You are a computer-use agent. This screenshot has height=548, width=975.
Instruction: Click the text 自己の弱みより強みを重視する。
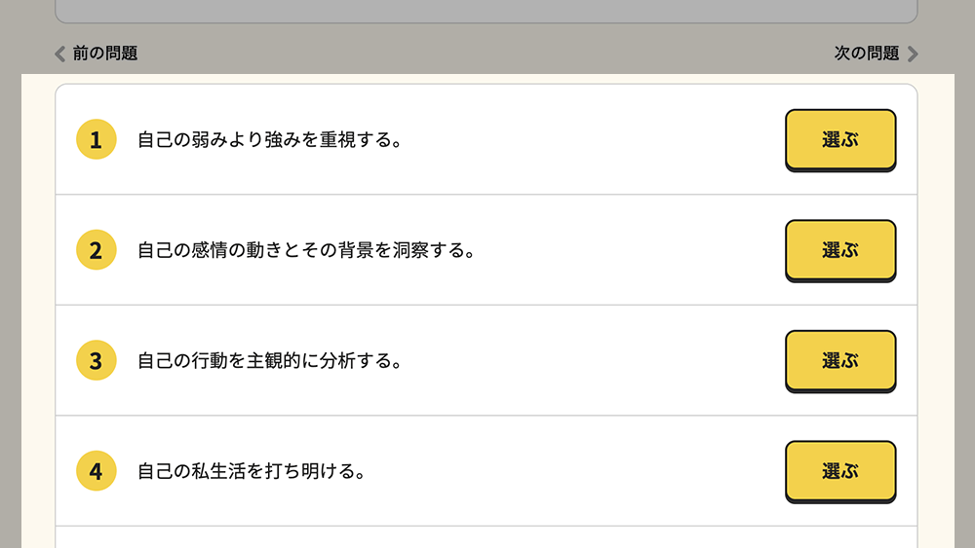(x=270, y=139)
